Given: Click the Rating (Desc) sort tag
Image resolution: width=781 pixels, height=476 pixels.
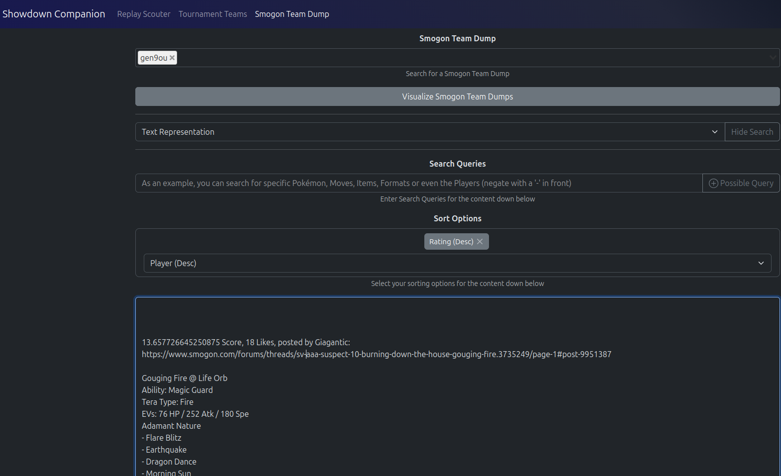Looking at the screenshot, I should tap(451, 242).
